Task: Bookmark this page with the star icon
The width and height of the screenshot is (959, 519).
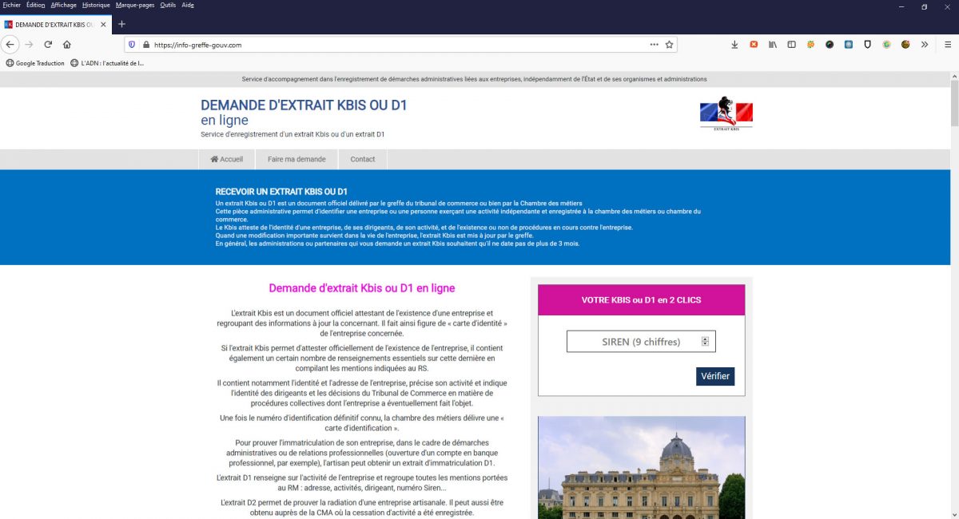Action: pos(669,45)
